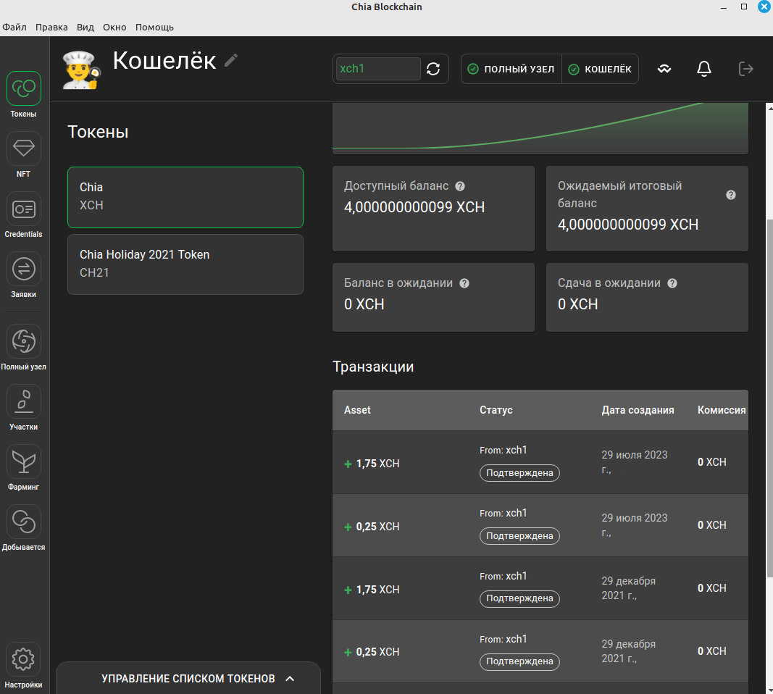Click the Транзакции section heading
This screenshot has height=694, width=773.
coord(373,367)
